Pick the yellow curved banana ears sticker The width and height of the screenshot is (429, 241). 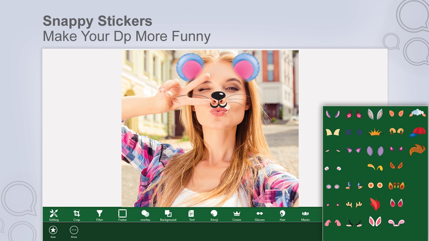(x=375, y=167)
